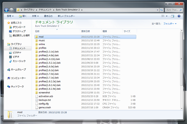Select the profiles(1.4.12s).bak folder icon
Image resolution: width=187 pixels, height=124 pixels.
click(37, 59)
